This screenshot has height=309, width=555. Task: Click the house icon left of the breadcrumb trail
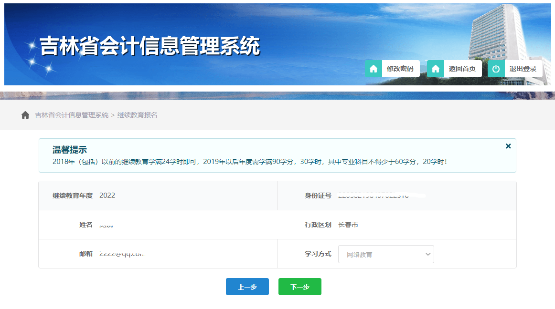25,114
